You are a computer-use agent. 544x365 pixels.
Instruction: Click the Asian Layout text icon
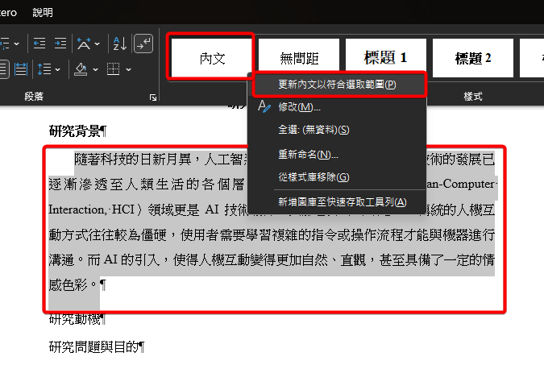coord(84,44)
